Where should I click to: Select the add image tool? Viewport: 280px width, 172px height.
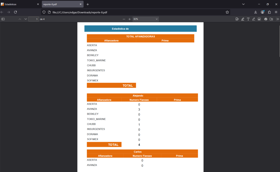click(259, 19)
